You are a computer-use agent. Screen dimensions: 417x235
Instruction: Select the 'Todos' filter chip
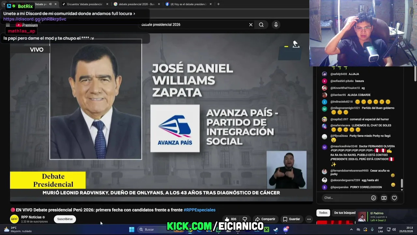tap(323, 213)
